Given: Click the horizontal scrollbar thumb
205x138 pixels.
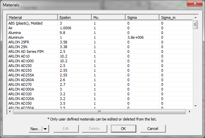Looking at the screenshot, I should click(x=99, y=111).
